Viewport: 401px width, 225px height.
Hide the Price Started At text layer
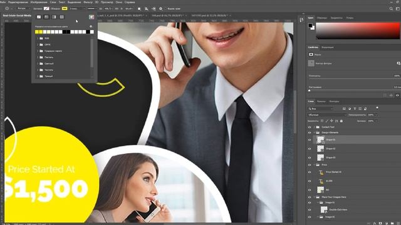pyautogui.click(x=310, y=172)
